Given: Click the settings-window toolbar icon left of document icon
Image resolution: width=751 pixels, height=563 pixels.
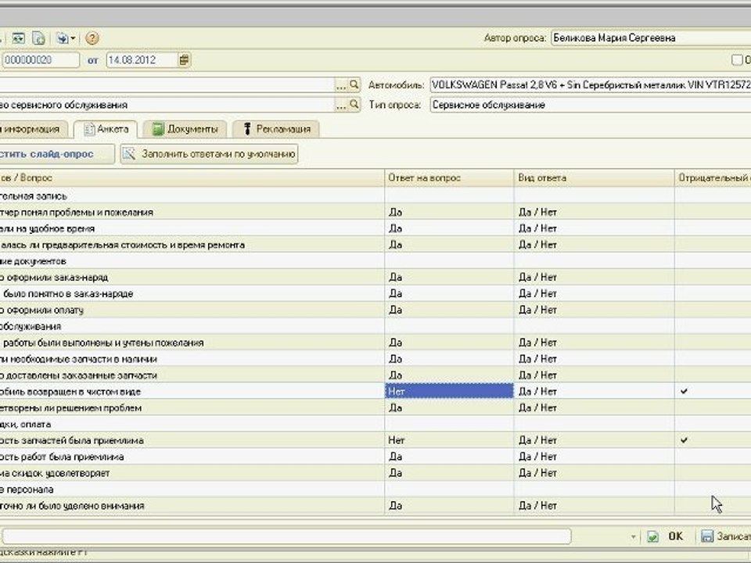Looking at the screenshot, I should [18, 38].
